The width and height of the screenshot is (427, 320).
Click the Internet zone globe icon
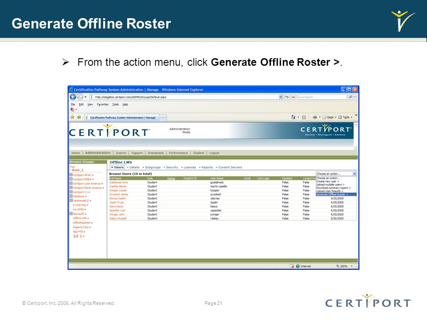point(298,266)
